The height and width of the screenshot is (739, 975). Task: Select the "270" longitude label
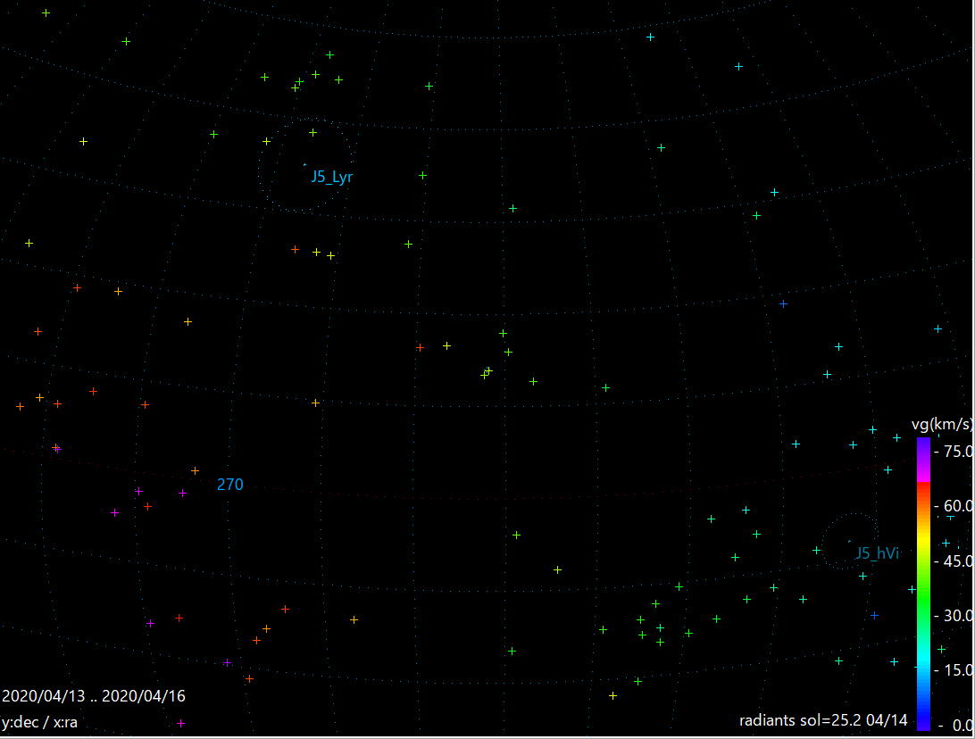[x=229, y=484]
